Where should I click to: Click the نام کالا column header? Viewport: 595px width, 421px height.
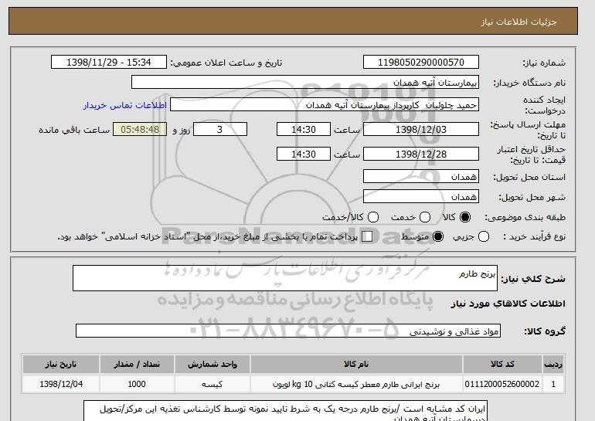356,364
